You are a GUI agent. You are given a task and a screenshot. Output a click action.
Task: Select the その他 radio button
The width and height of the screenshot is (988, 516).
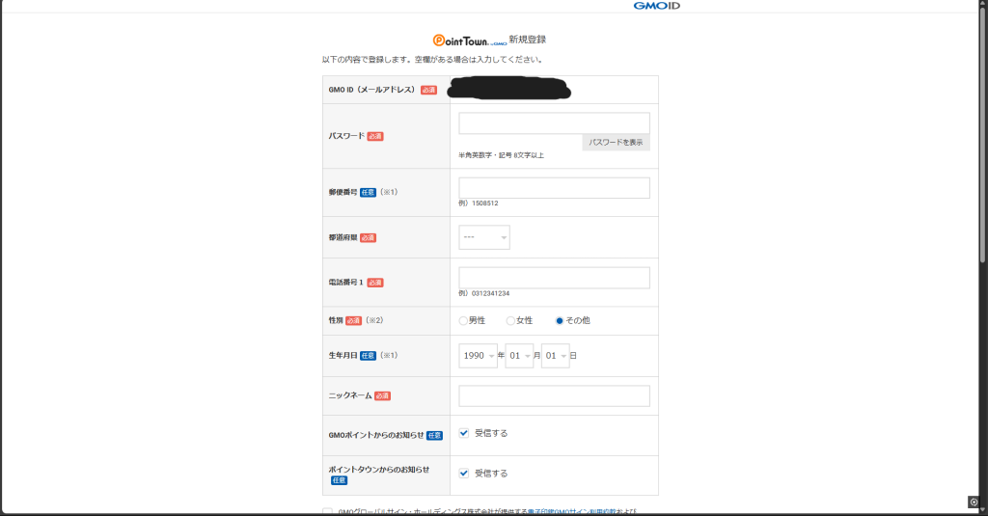[559, 320]
